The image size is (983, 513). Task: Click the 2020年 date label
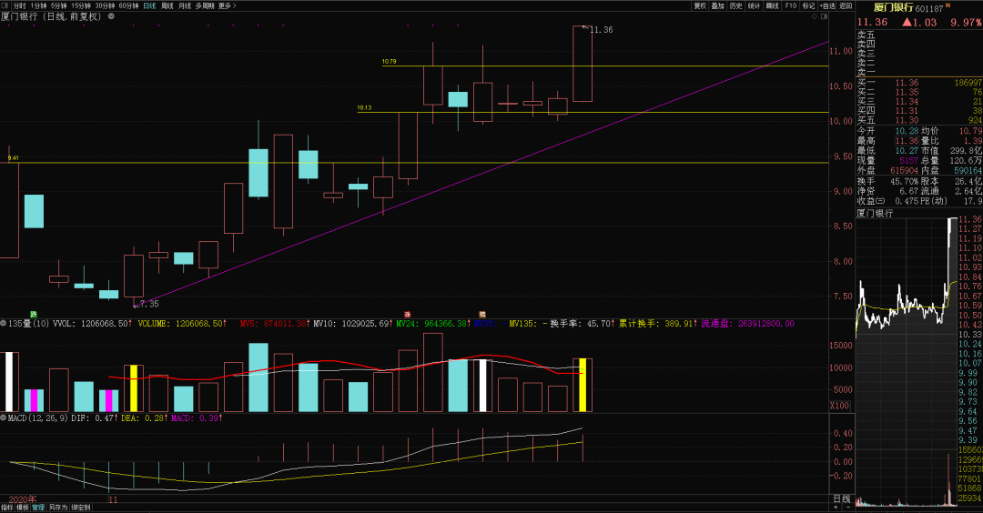(22, 499)
